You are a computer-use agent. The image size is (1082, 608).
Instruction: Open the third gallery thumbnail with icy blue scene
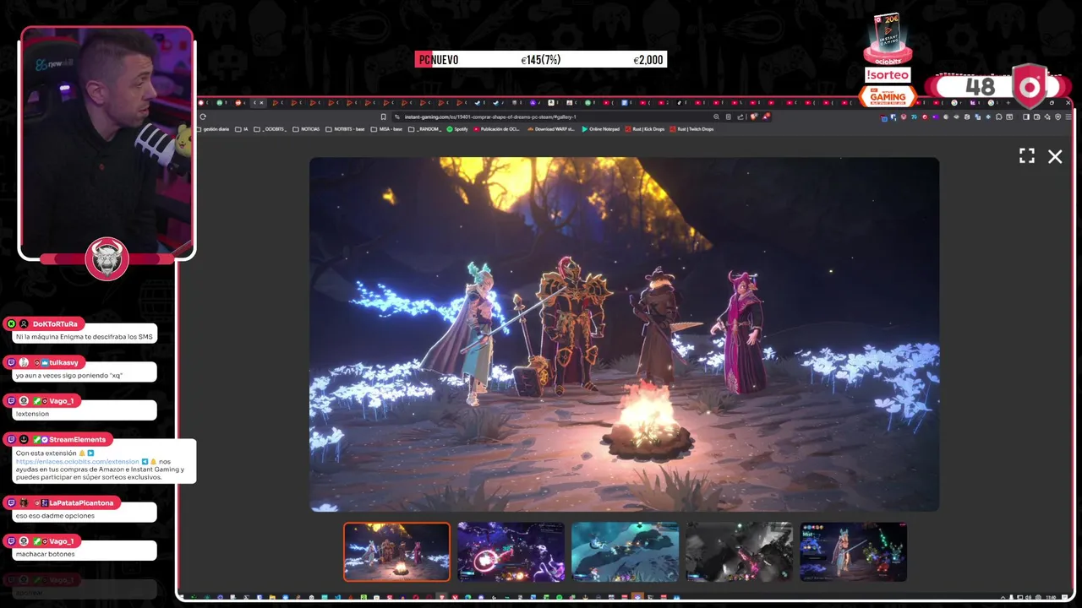pyautogui.click(x=625, y=551)
